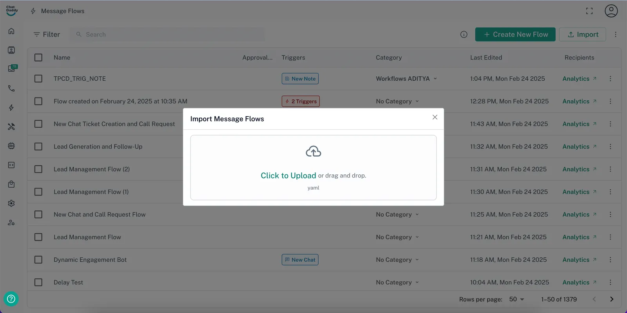Open the inbox icon with 78 badge
The image size is (627, 313).
[x=12, y=69]
